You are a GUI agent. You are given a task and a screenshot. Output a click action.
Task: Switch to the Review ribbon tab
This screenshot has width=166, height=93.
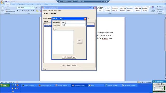pyautogui.click(x=46, y=4)
